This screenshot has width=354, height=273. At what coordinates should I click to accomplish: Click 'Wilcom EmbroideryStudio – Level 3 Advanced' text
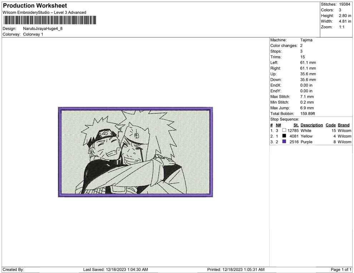pos(44,13)
